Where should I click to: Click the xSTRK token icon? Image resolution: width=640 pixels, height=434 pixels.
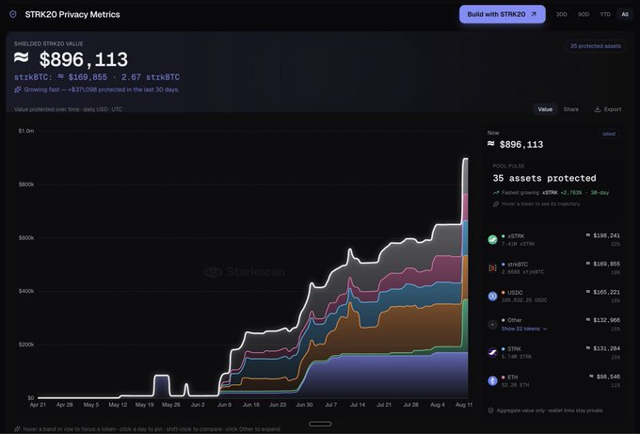(x=492, y=240)
